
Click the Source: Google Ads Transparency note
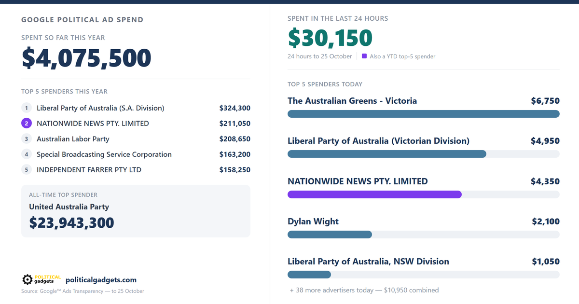(83, 291)
